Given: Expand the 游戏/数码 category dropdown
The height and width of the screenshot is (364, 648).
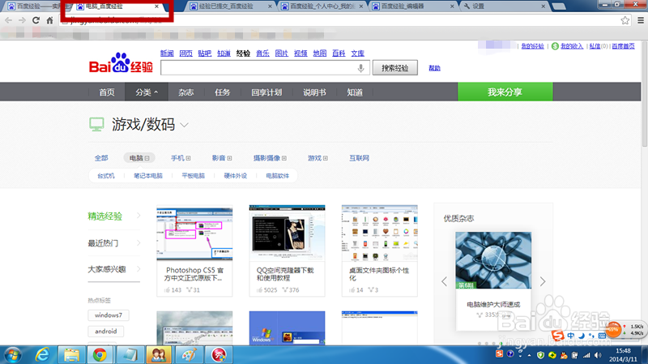Looking at the screenshot, I should tap(185, 125).
